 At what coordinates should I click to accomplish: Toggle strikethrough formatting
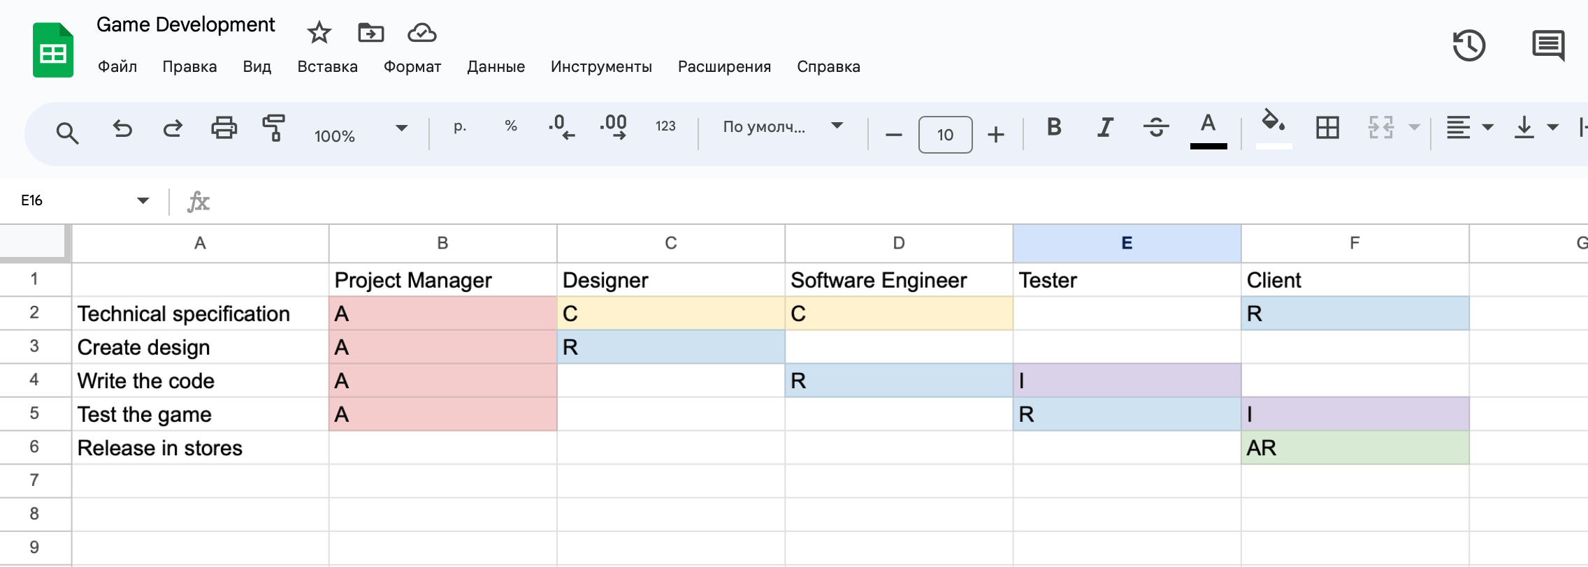tap(1156, 127)
